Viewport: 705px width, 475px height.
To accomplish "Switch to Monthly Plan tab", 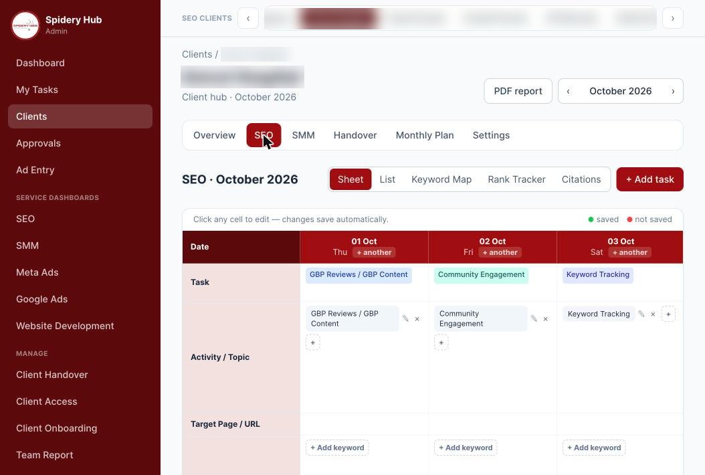I will click(x=425, y=135).
